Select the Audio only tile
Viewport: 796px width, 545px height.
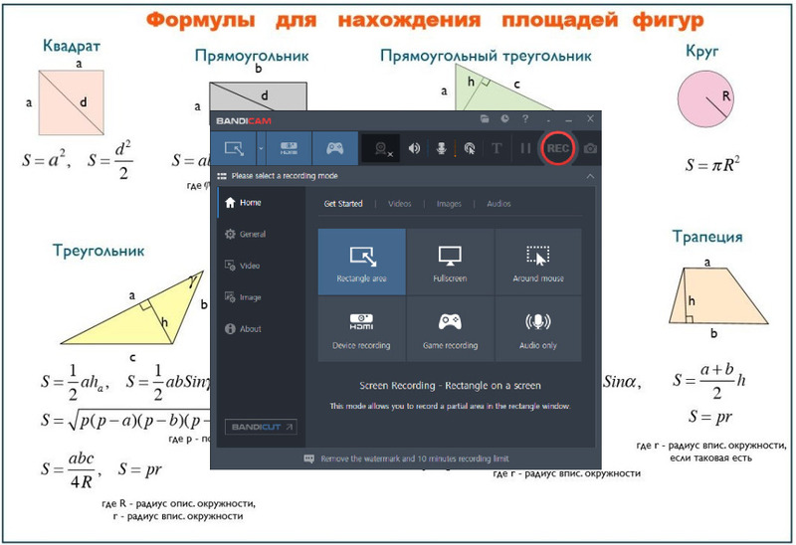(538, 329)
